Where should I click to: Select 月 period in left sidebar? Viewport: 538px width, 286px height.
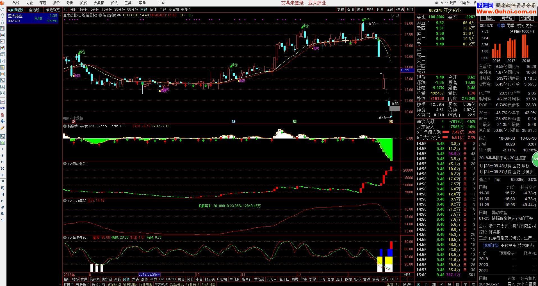pos(3,195)
